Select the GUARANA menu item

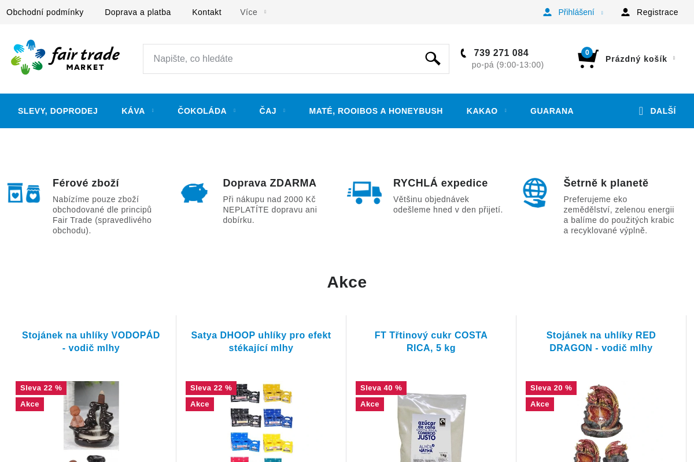point(552,111)
